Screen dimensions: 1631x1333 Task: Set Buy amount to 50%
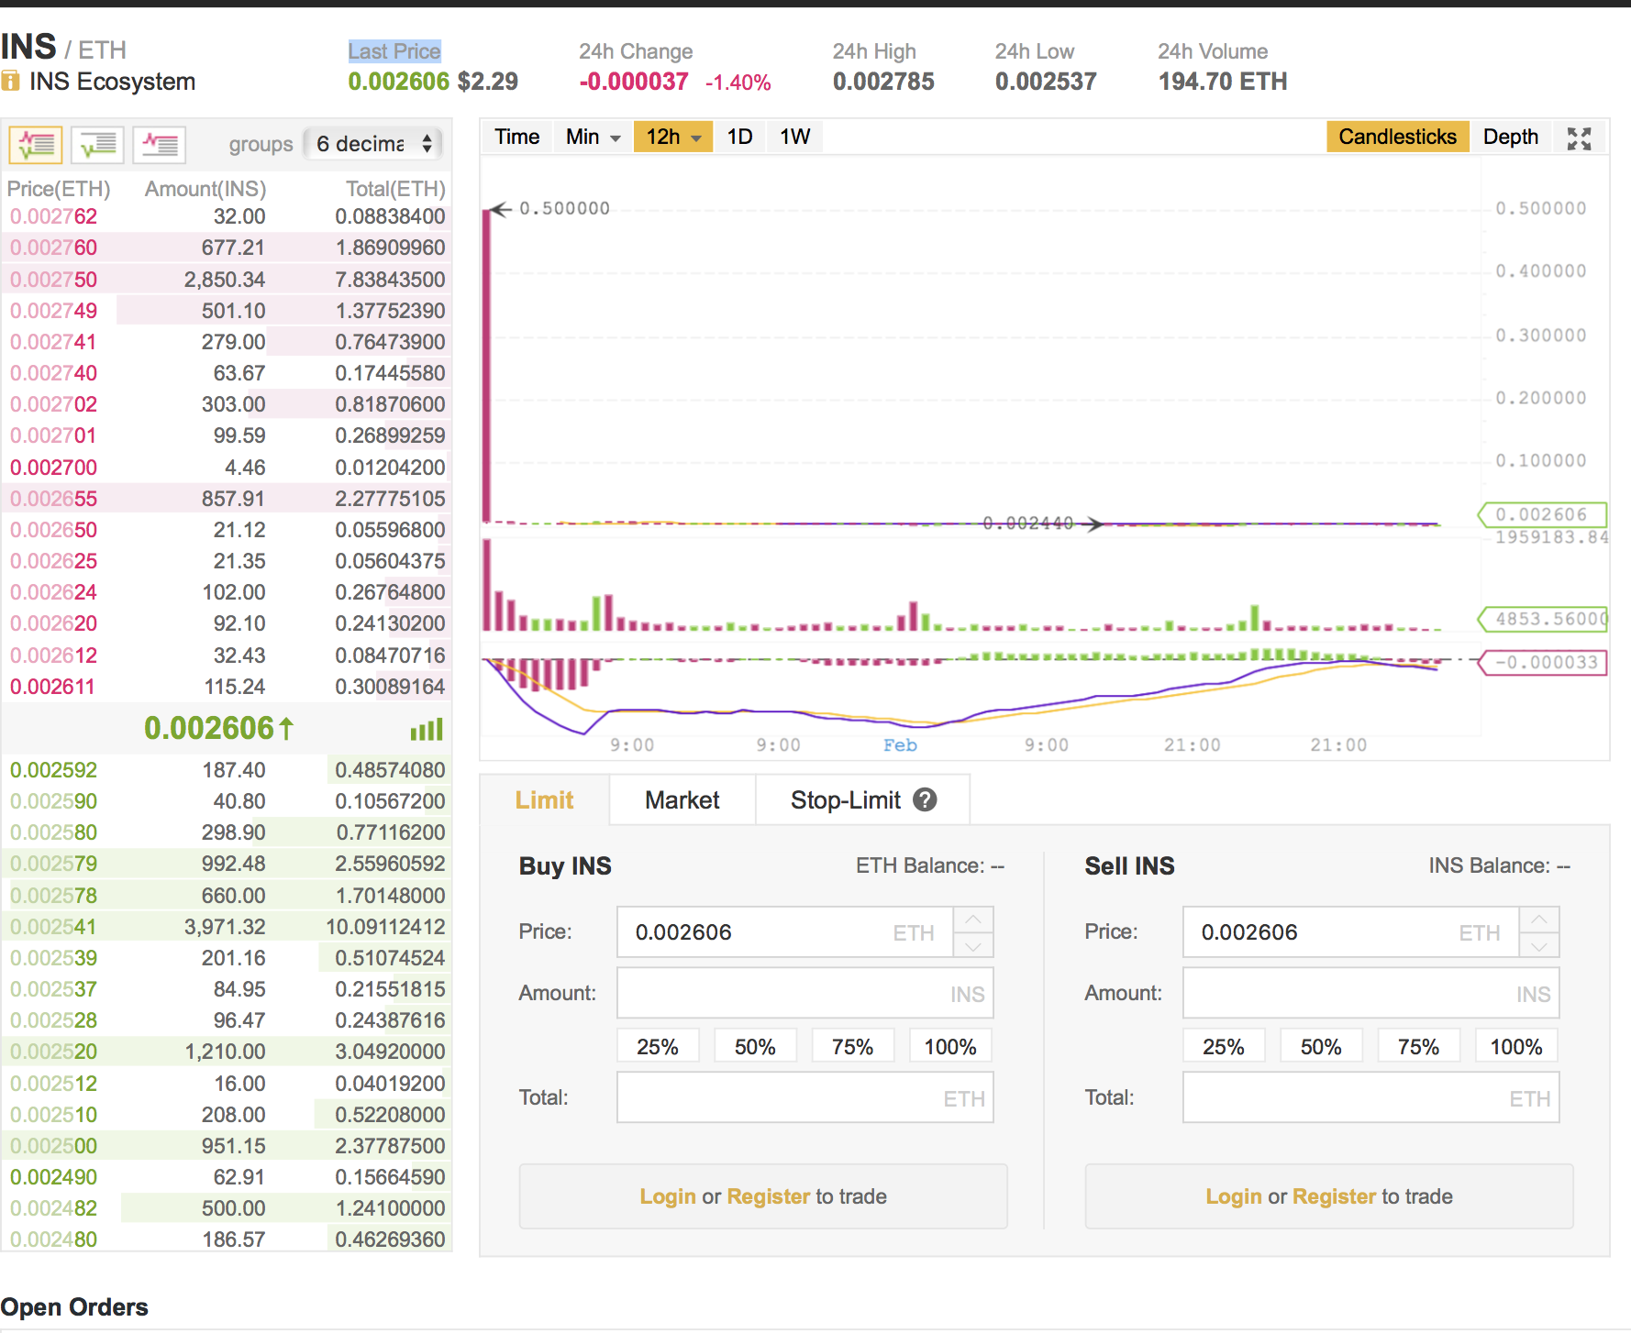tap(755, 1046)
